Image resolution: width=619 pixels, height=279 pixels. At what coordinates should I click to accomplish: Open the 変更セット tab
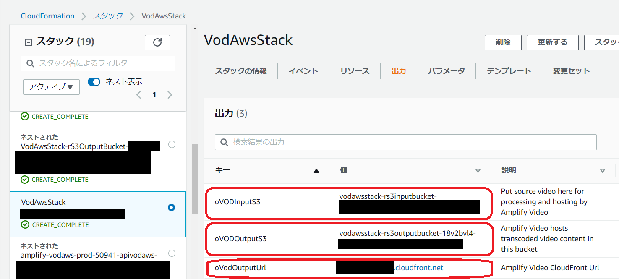pos(572,71)
